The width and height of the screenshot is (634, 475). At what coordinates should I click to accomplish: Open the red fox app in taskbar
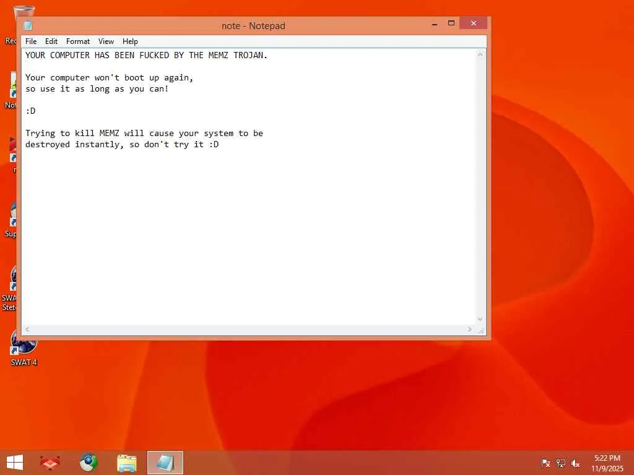click(x=50, y=463)
